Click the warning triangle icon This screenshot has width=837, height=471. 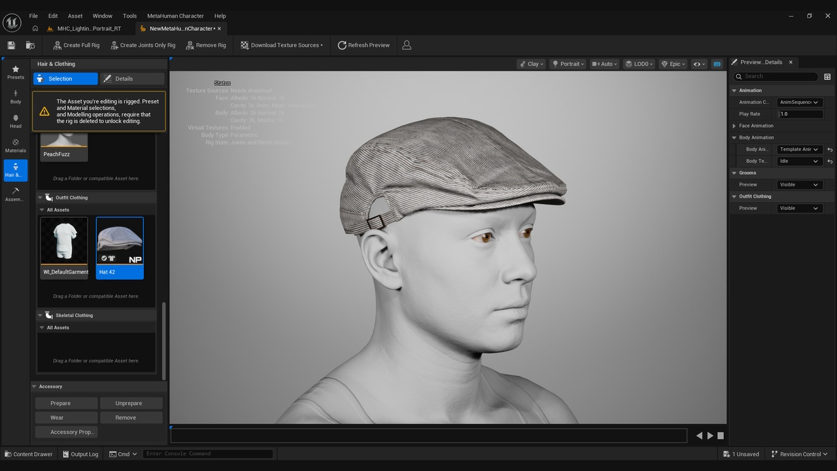(44, 111)
